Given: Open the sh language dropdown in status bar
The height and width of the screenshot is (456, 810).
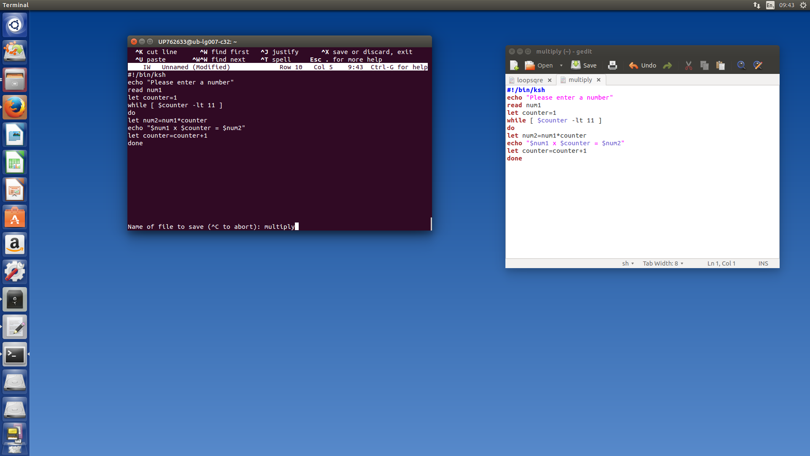Looking at the screenshot, I should (x=628, y=263).
